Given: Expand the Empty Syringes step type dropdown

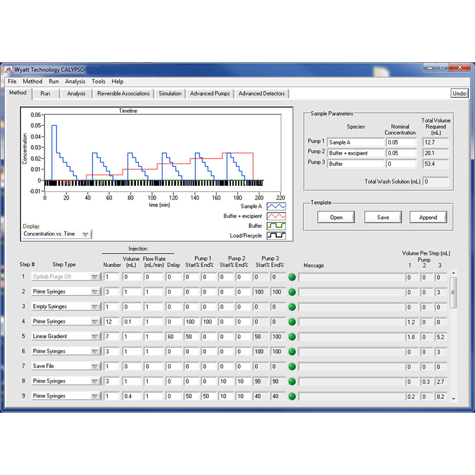Looking at the screenshot, I should 95,307.
